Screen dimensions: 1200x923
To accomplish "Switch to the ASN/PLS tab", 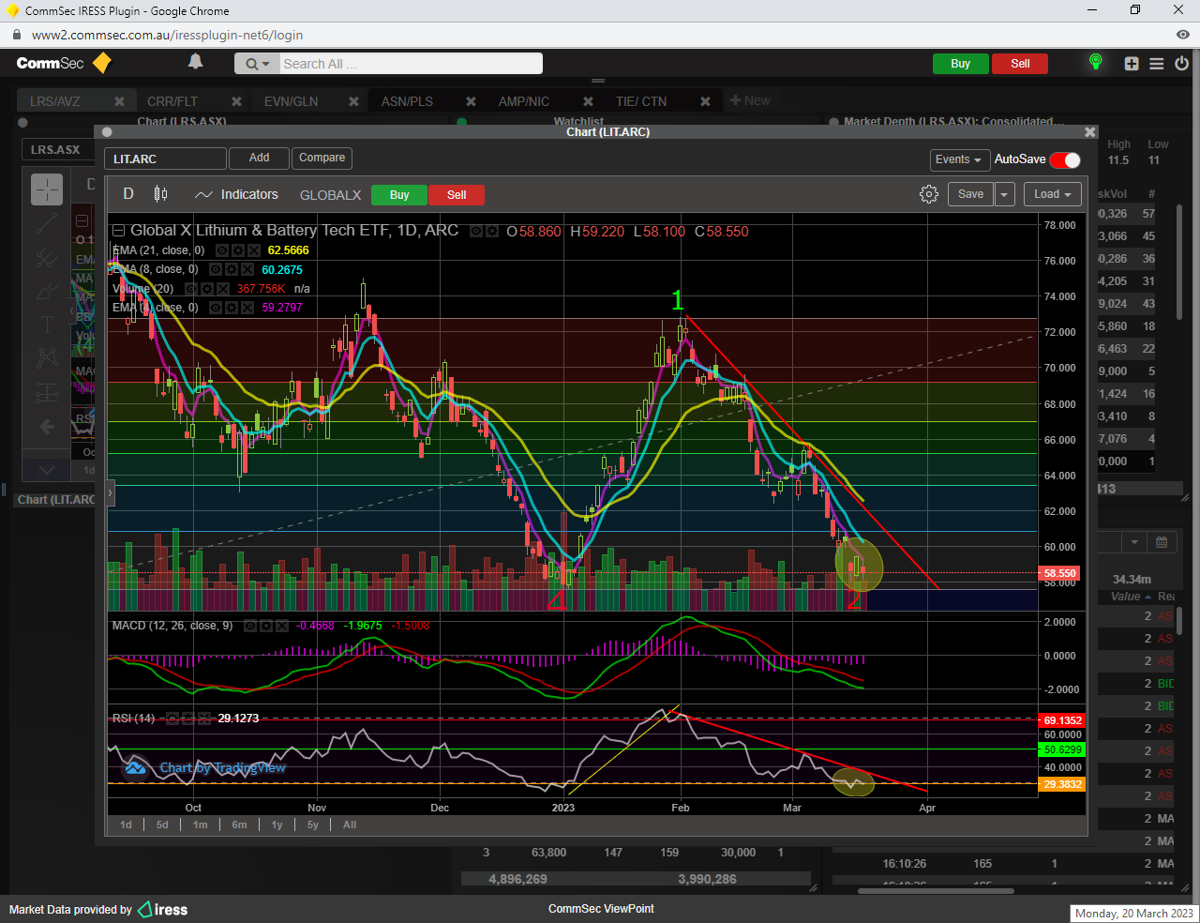I will click(x=407, y=101).
